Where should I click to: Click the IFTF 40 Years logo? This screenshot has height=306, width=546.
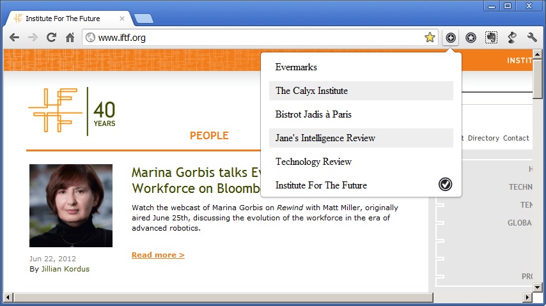click(x=72, y=111)
